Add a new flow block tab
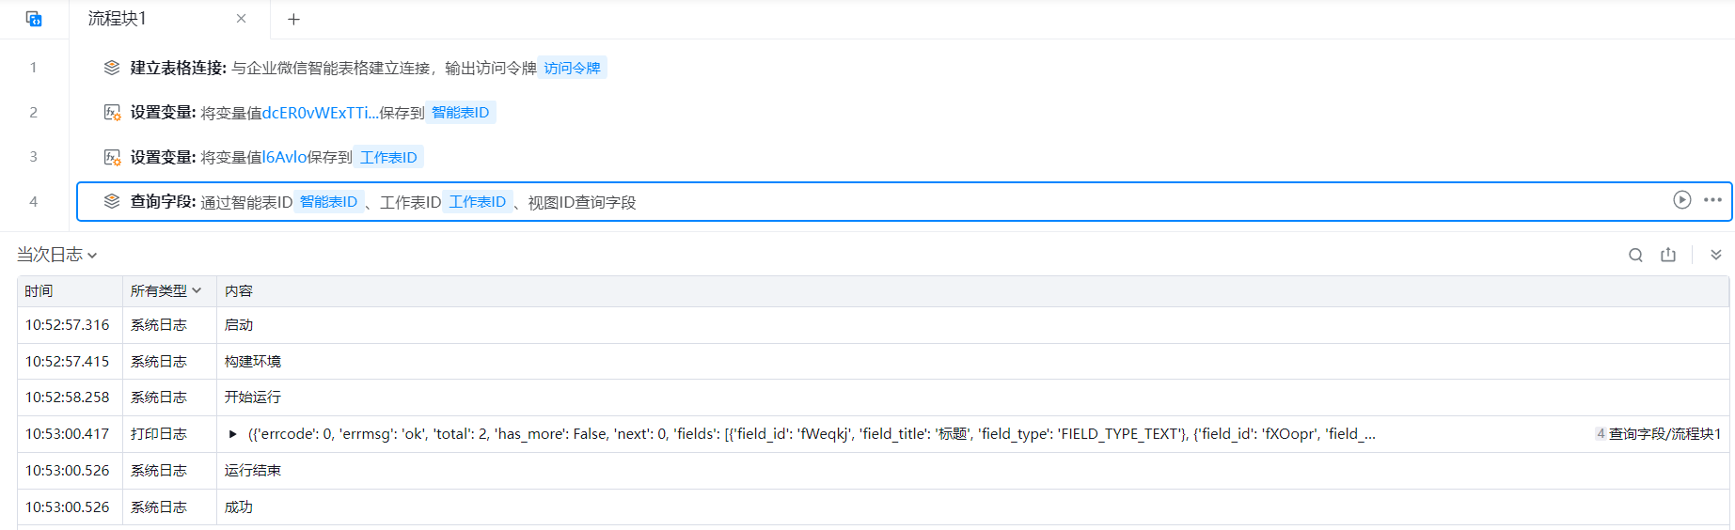 (x=293, y=19)
